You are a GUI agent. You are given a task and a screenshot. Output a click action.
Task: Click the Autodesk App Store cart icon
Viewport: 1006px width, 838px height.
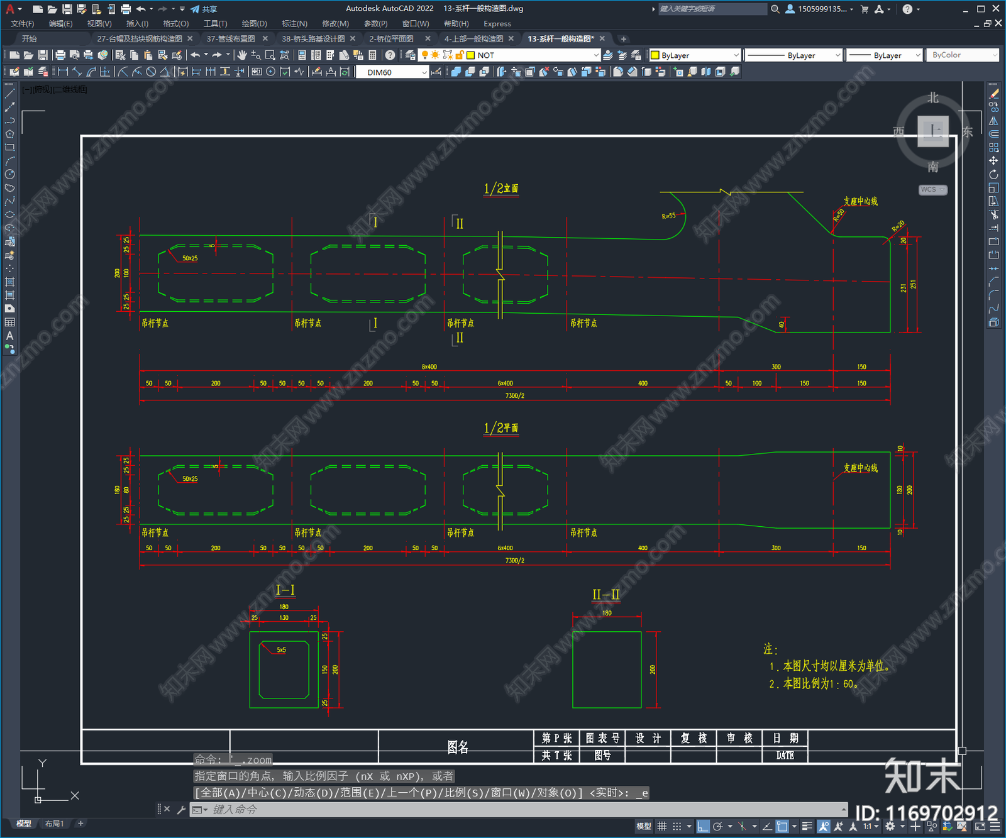click(865, 9)
